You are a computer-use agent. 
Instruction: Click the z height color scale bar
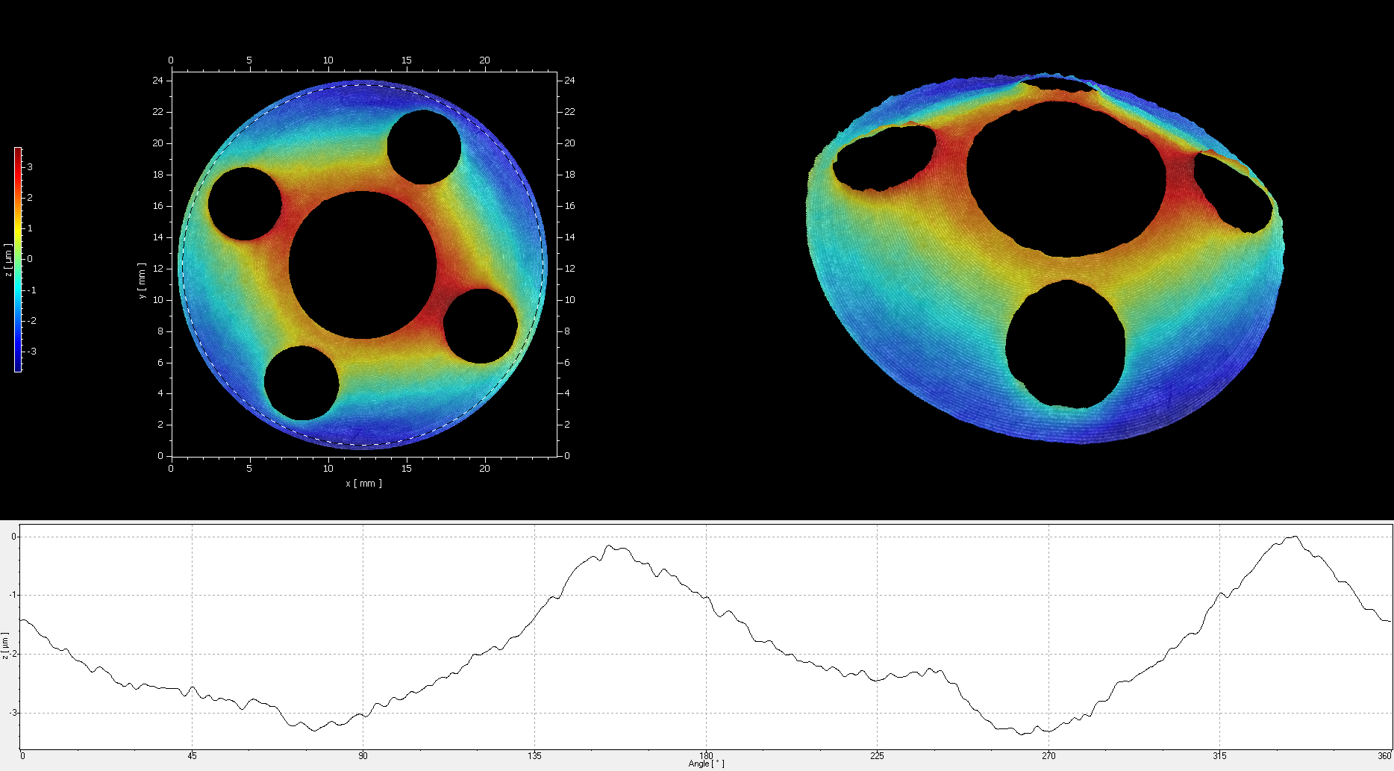[18, 259]
